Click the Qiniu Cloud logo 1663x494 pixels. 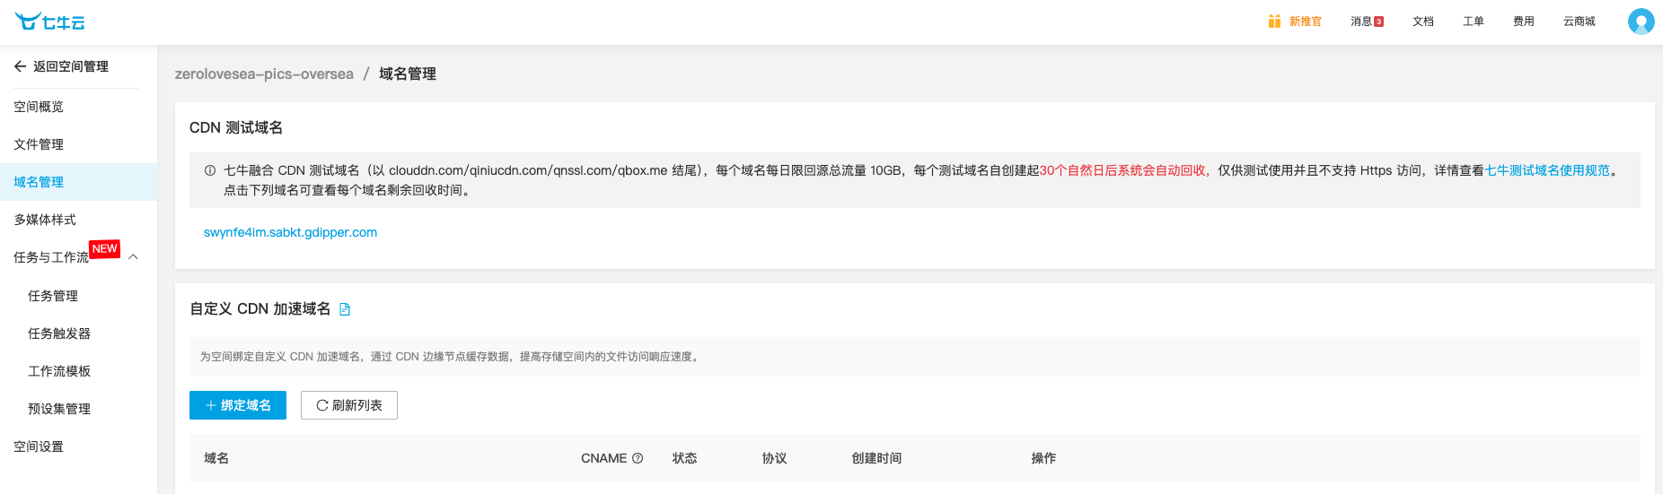click(49, 22)
